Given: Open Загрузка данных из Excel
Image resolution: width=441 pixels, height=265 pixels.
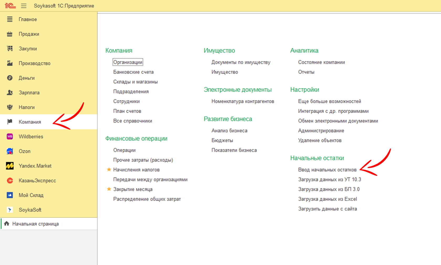Looking at the screenshot, I should point(327,199).
